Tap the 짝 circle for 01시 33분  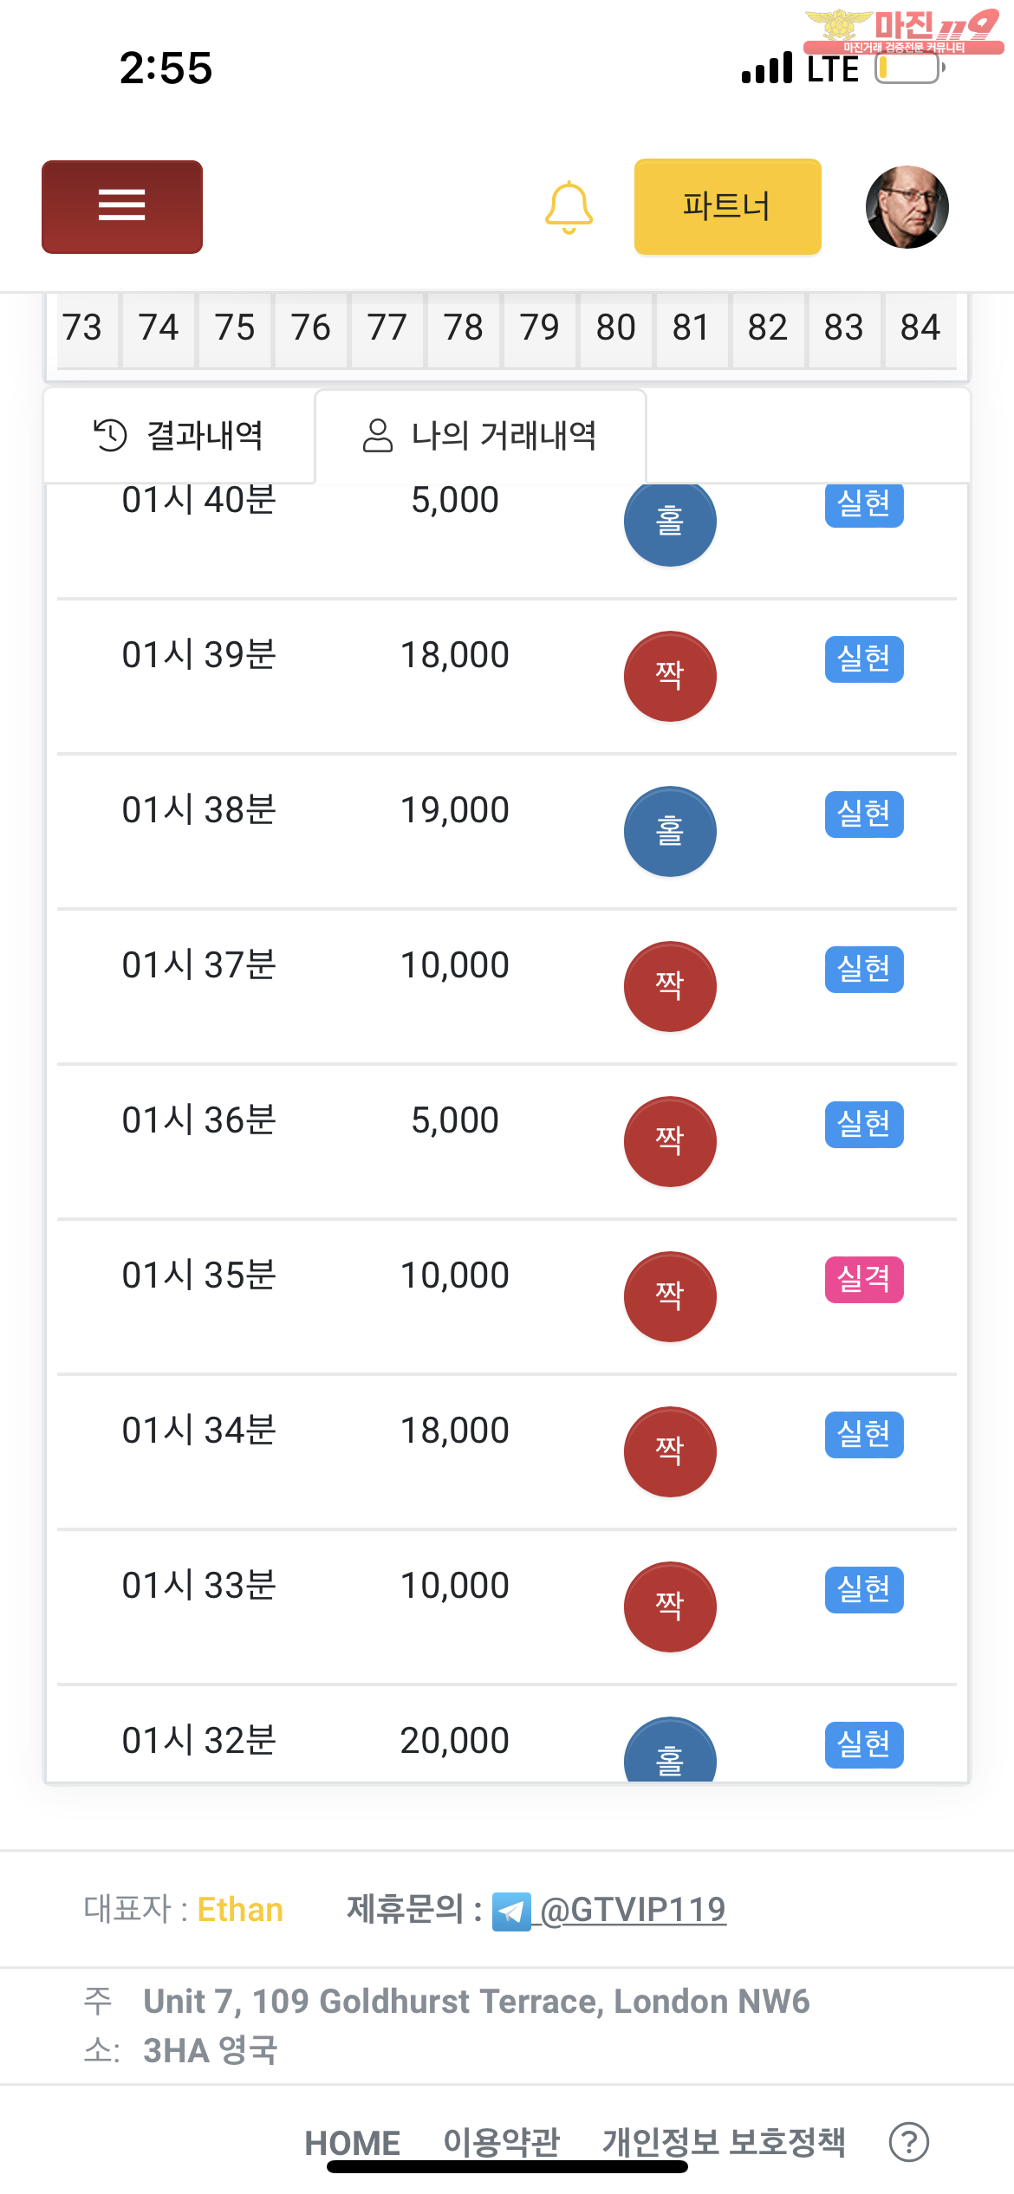(x=670, y=1607)
